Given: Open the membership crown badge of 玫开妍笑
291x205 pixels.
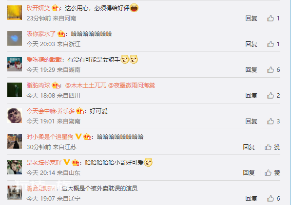Looking at the screenshot, I should coord(56,8).
